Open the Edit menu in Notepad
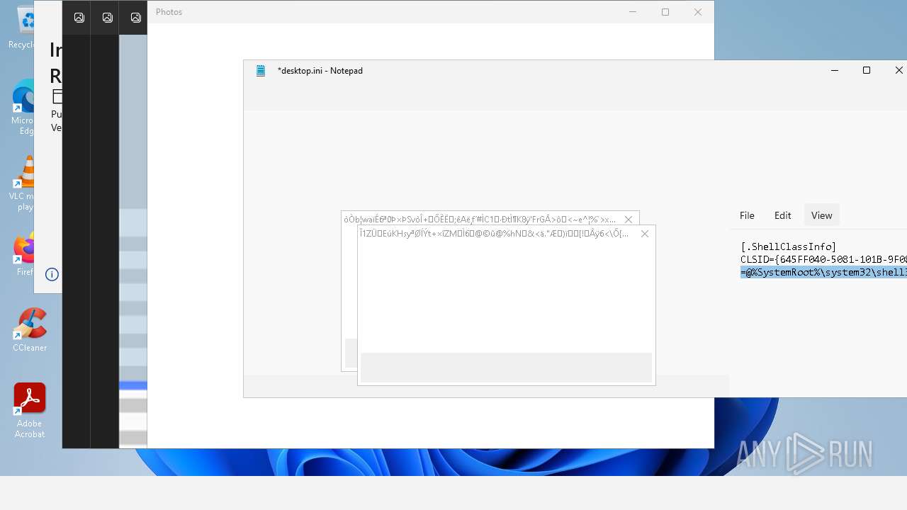The image size is (907, 510). [x=782, y=215]
